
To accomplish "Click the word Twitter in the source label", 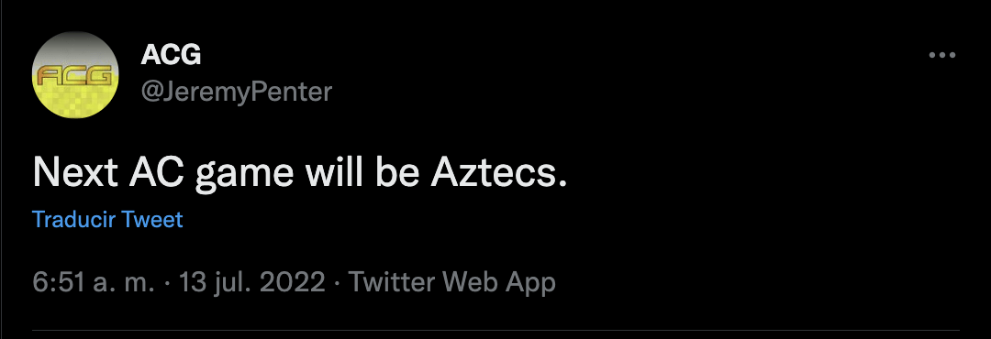I will 391,281.
